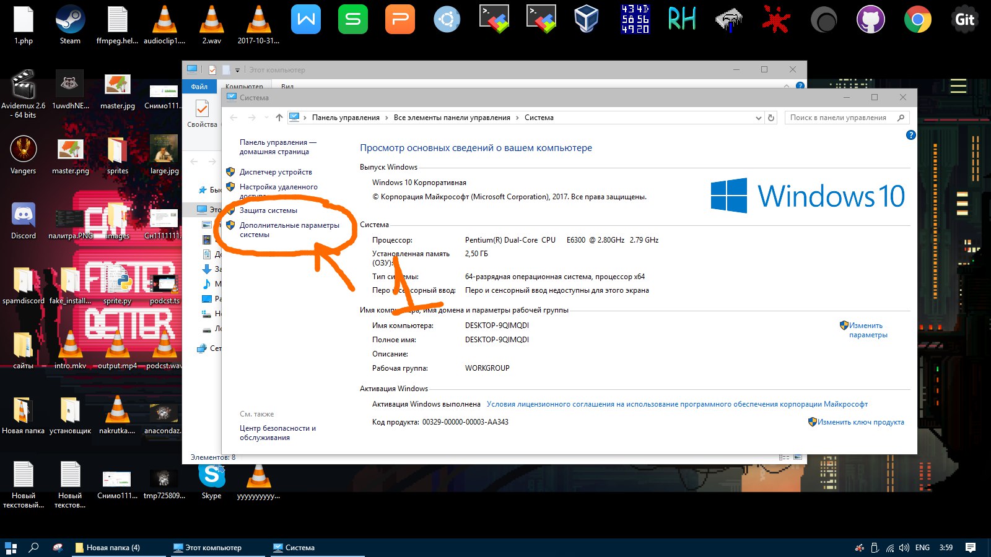Viewport: 991px width, 557px height.
Task: Open 'Центр безопасности и обслуживания' link
Action: pos(277,433)
